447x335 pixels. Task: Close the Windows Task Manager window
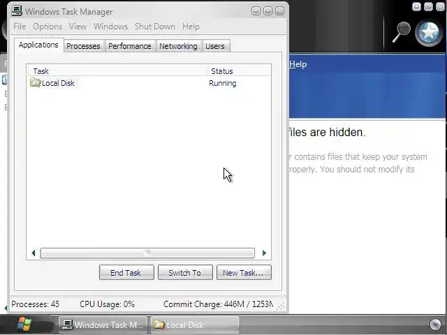tap(279, 11)
